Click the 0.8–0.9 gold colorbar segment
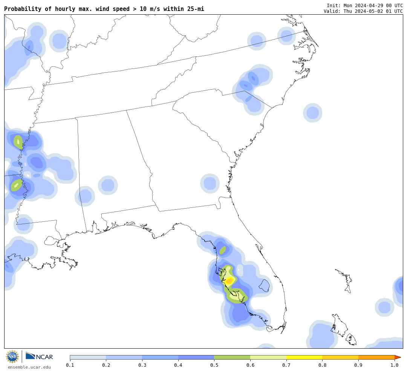407x372 pixels. point(340,357)
